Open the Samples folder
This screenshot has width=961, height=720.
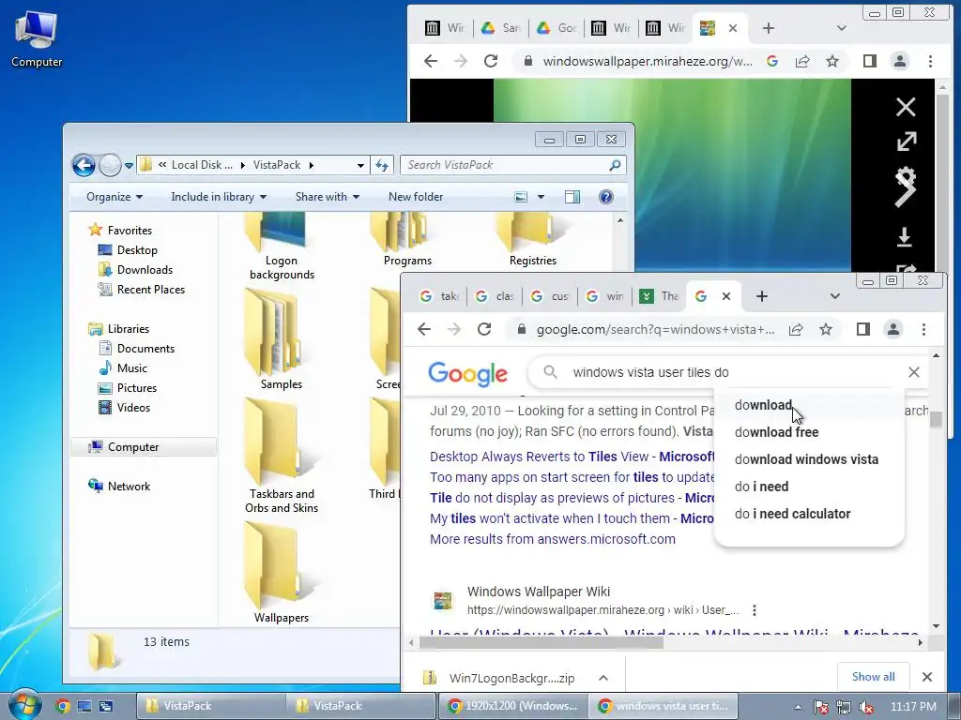282,339
